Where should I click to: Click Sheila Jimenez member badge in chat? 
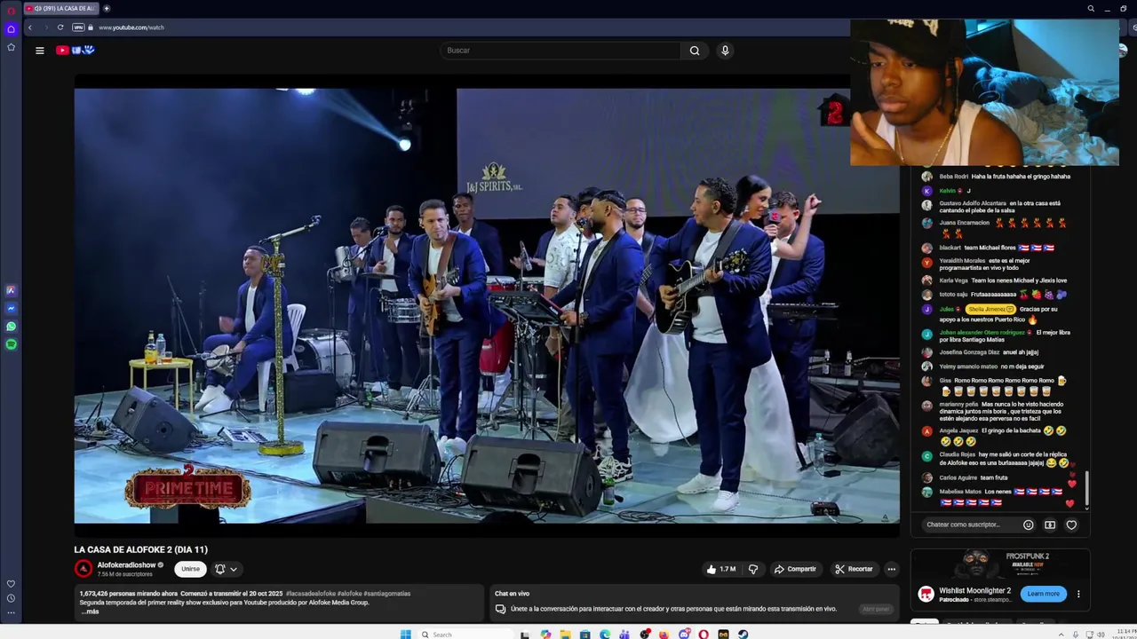[x=990, y=309]
